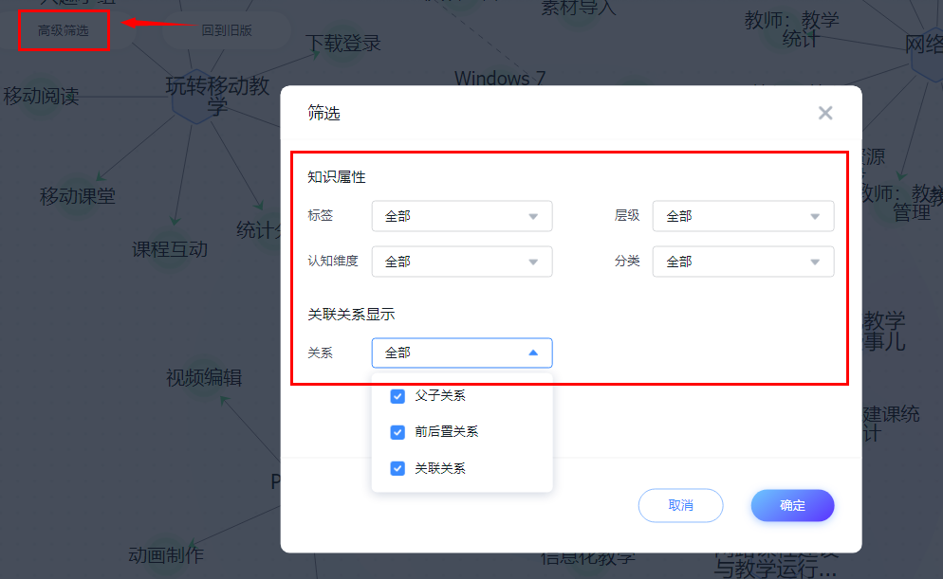
Task: Select the 下载登录 graph node
Action: (x=343, y=44)
